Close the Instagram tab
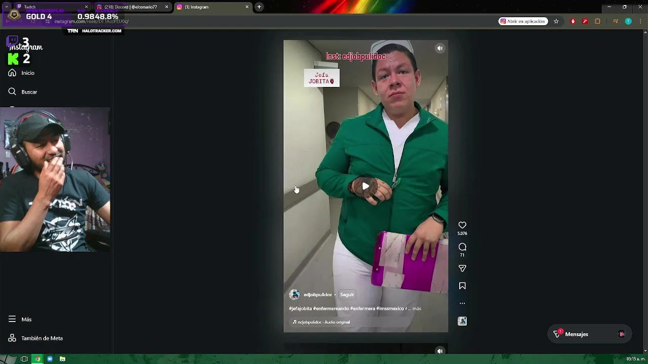 247,7
